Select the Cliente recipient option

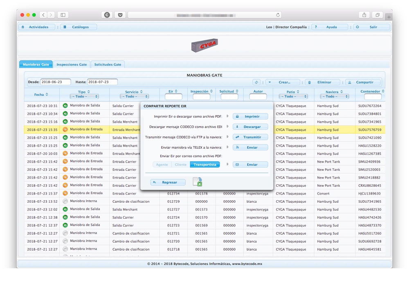point(180,165)
